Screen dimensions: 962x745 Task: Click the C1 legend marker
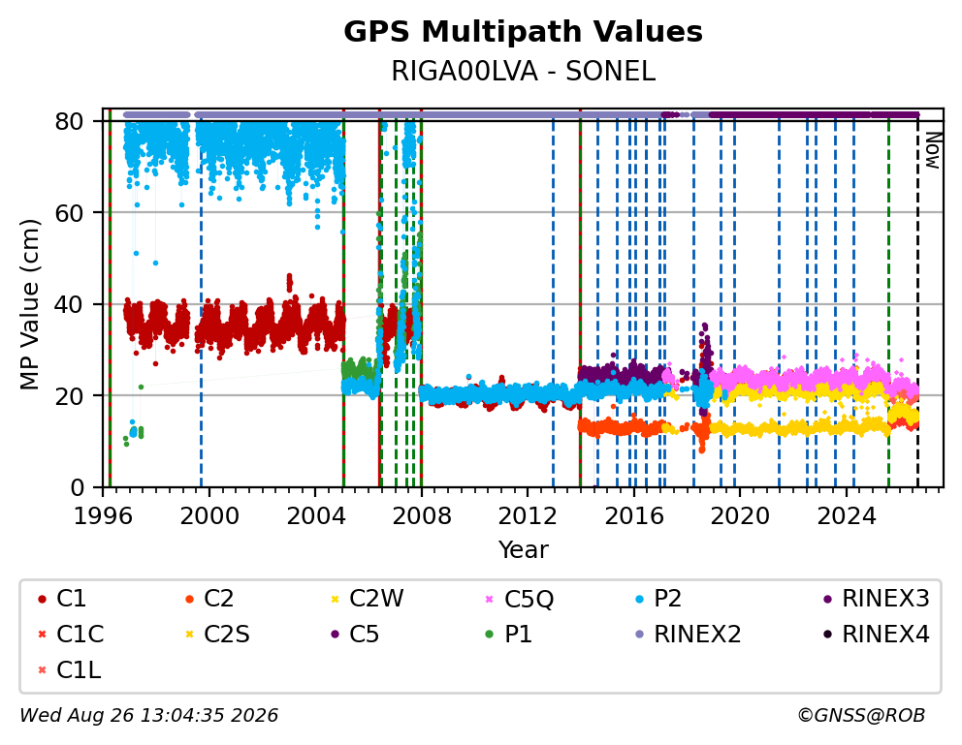(42, 599)
